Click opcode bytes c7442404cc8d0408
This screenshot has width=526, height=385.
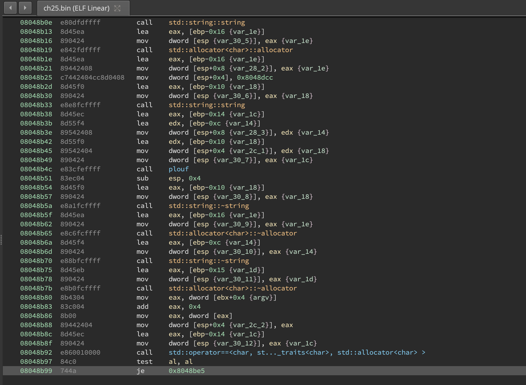pos(92,77)
